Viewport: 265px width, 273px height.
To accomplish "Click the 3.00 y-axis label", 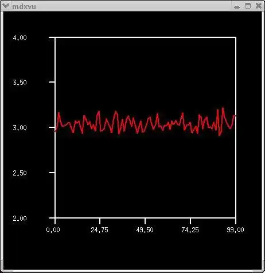I will point(20,128).
